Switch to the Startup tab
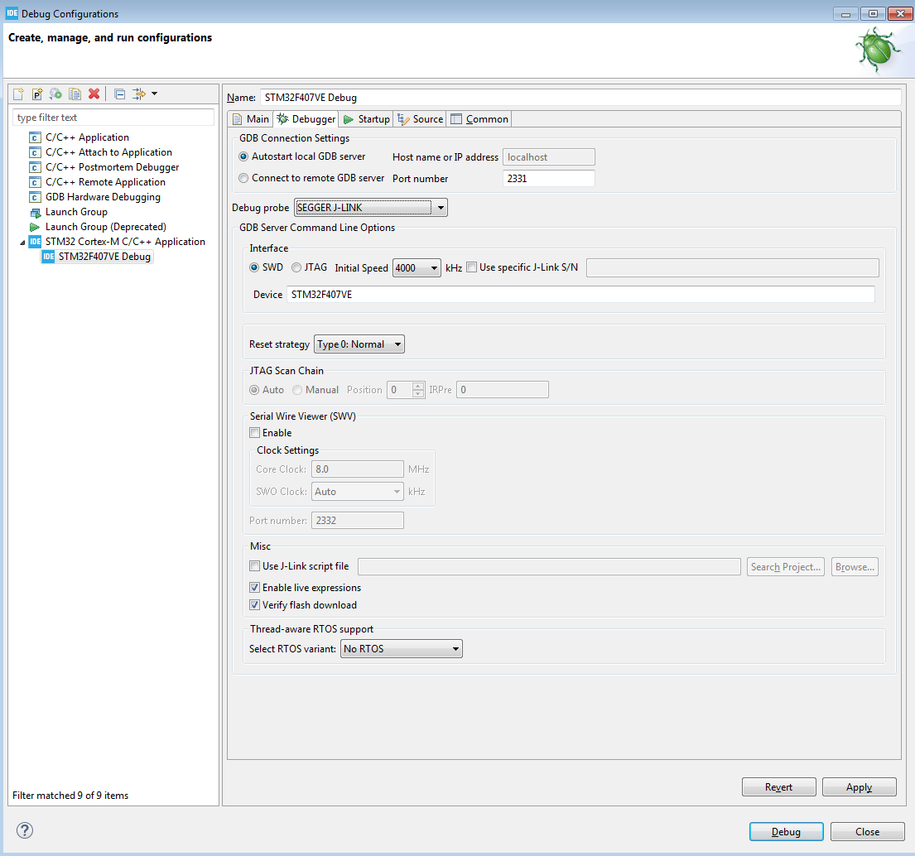Screen dimensions: 915x856 (367, 119)
